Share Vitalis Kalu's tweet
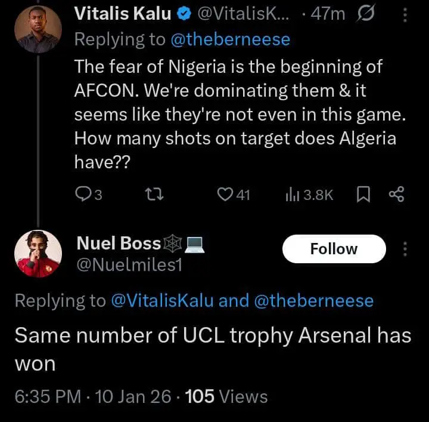 [396, 195]
